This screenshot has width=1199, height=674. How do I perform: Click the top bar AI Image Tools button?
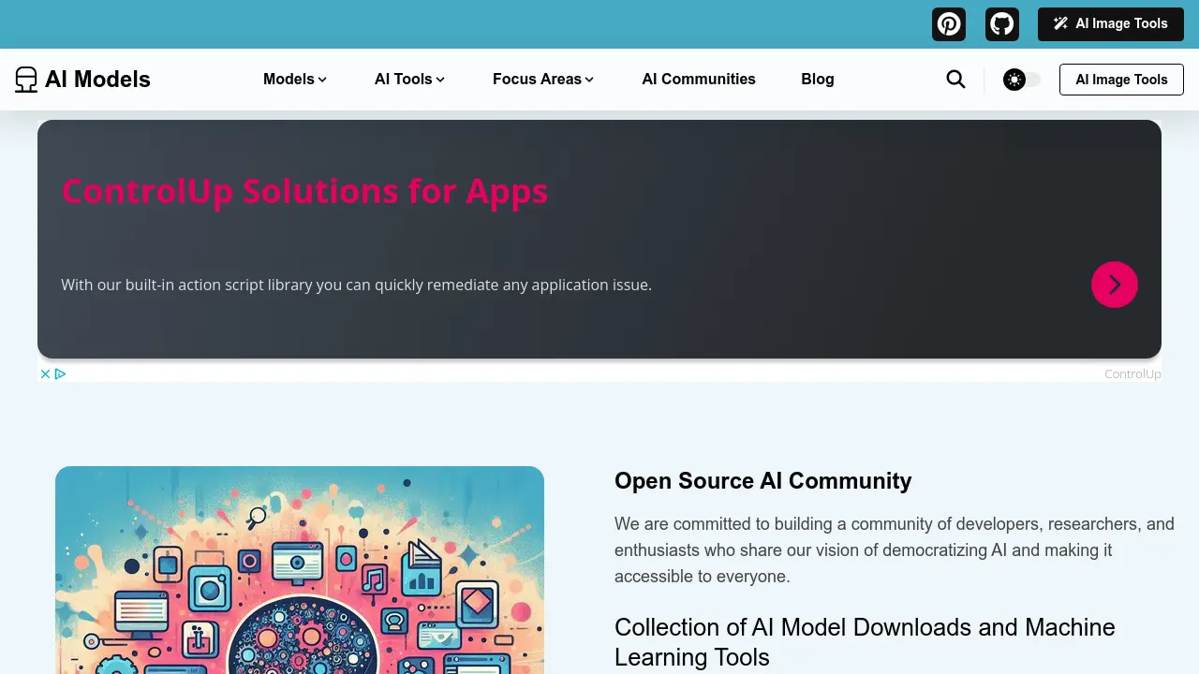pos(1111,23)
